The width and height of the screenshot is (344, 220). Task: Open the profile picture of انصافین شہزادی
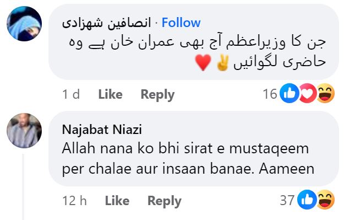pos(24,24)
